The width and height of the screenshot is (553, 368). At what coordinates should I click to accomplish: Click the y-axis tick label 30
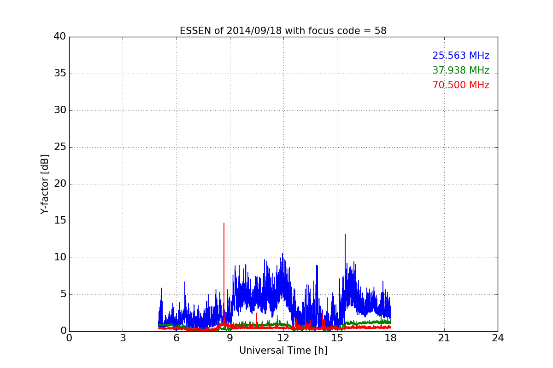[60, 110]
